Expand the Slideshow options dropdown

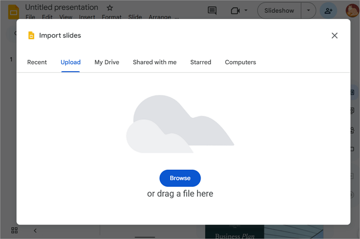309,10
